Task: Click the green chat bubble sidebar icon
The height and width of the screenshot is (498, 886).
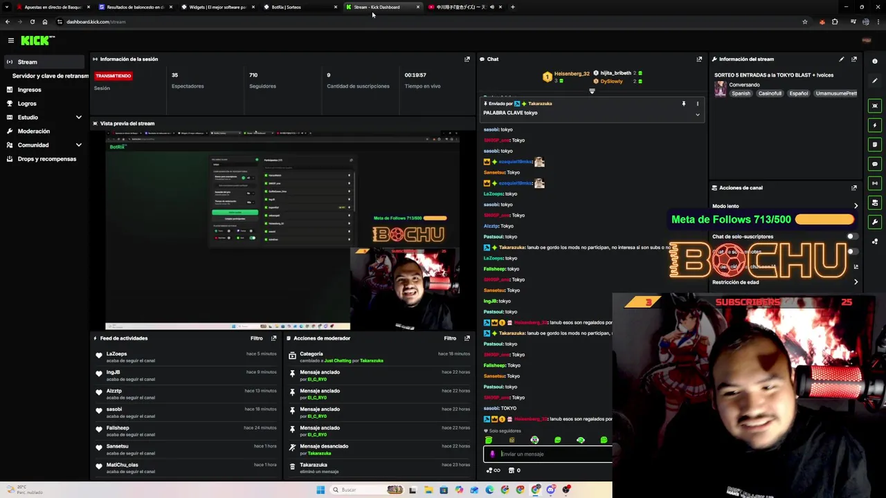Action: [x=875, y=164]
